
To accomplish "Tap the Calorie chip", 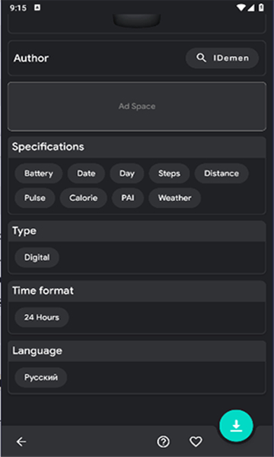I will pos(83,198).
